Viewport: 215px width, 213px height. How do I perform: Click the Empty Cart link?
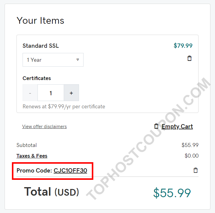click(177, 126)
